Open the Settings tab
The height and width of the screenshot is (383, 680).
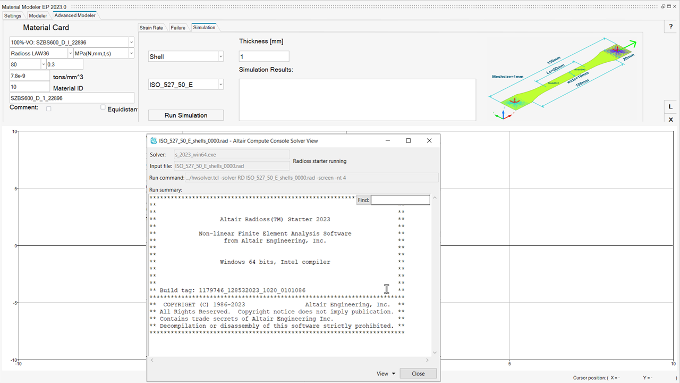pyautogui.click(x=13, y=15)
